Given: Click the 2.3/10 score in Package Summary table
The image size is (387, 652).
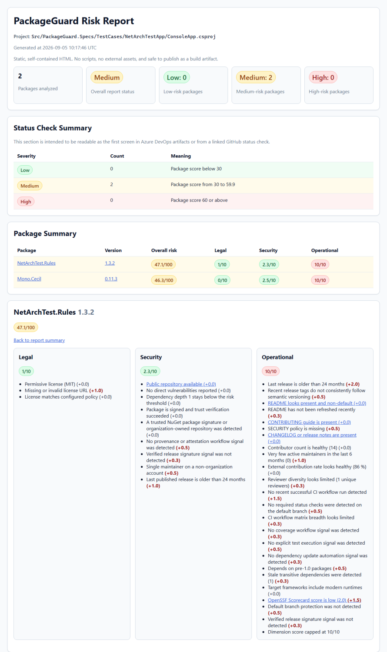Looking at the screenshot, I should pos(269,264).
